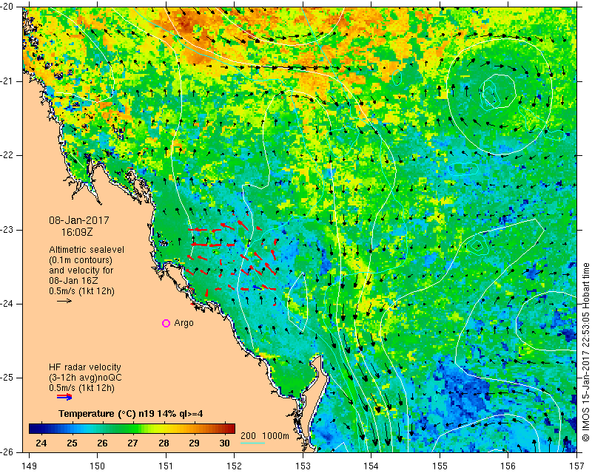The height and width of the screenshot is (473, 592).
Task: Click latitude axis label '-24'
Action: tap(8, 304)
